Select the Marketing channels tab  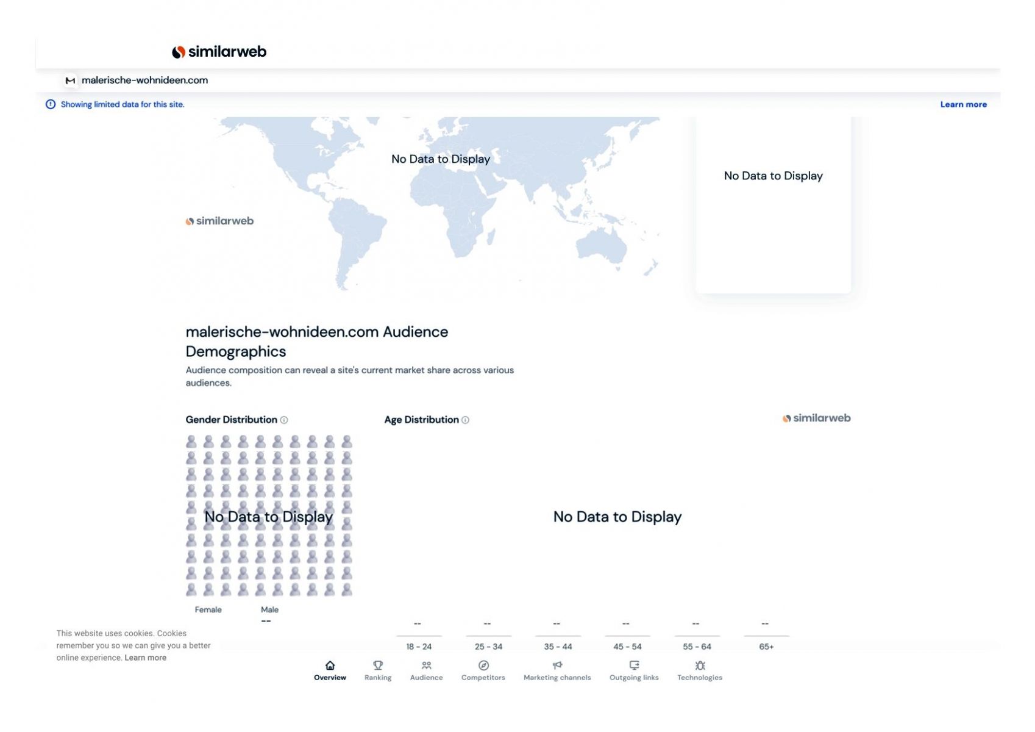[557, 670]
